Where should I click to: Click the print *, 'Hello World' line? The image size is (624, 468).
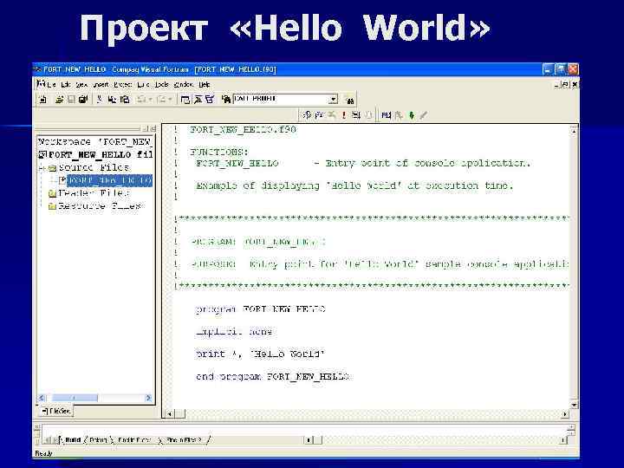click(260, 354)
